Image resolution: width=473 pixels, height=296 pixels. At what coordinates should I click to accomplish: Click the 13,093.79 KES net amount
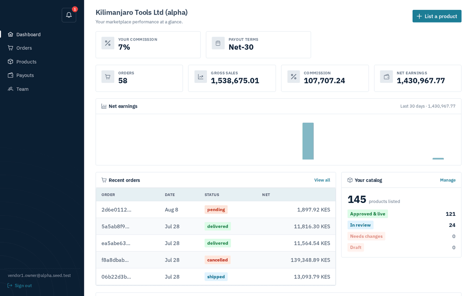pos(312,277)
